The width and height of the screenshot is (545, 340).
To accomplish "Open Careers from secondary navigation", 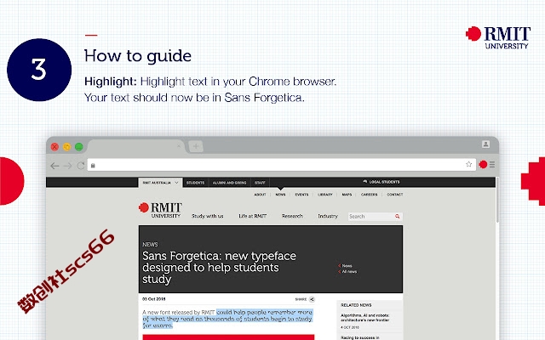I will pos(369,195).
